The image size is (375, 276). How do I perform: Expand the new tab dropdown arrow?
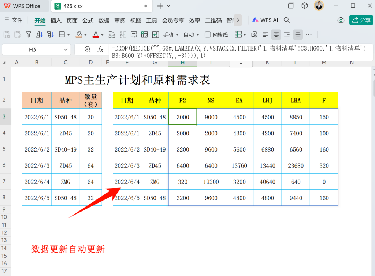[168, 6]
